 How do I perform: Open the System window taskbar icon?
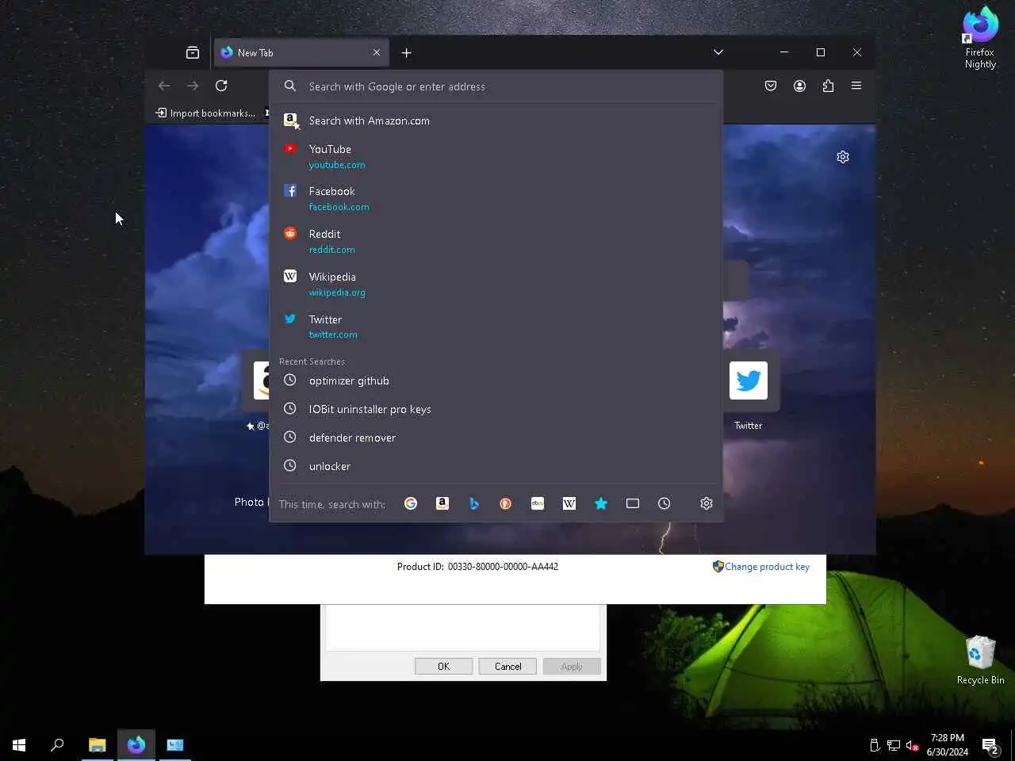tap(175, 745)
